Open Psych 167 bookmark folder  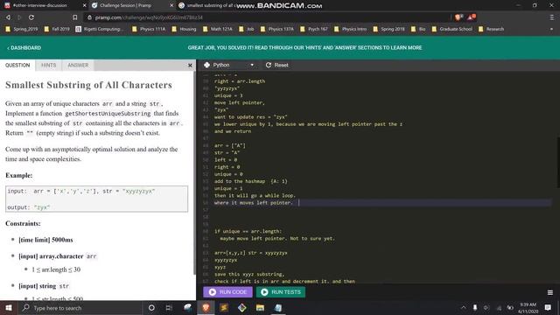coord(314,29)
